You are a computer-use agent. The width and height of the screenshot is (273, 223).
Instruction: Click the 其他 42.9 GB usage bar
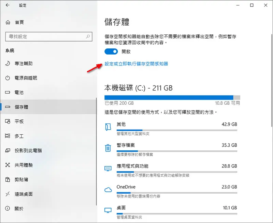click(x=177, y=130)
